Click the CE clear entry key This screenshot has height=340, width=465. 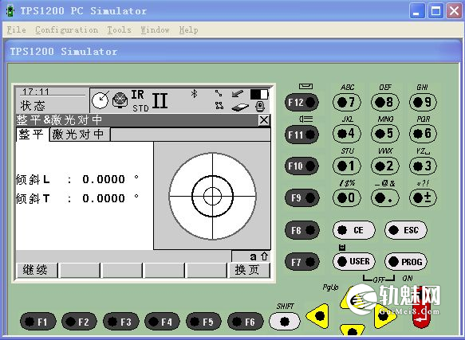[x=354, y=230]
